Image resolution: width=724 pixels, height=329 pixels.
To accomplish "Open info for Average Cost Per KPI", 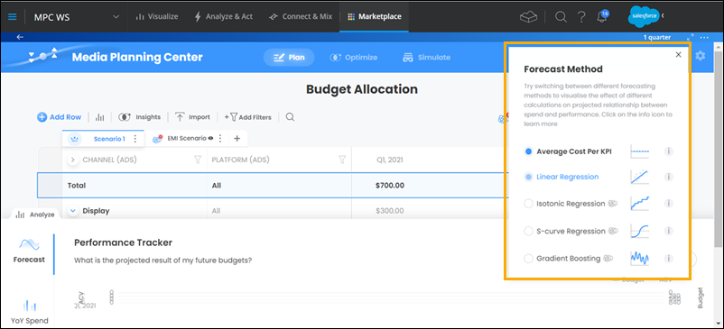I will (669, 151).
